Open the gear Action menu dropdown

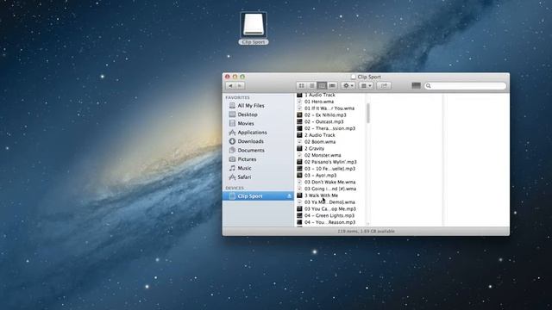click(x=348, y=86)
